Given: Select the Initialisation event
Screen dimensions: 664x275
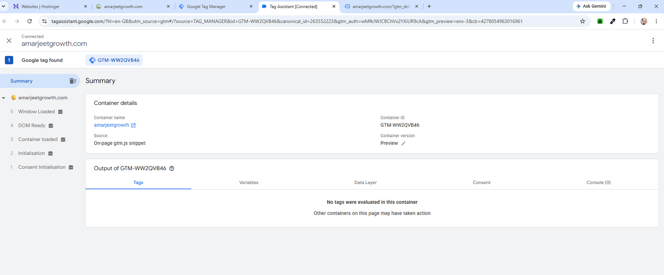Looking at the screenshot, I should [32, 153].
